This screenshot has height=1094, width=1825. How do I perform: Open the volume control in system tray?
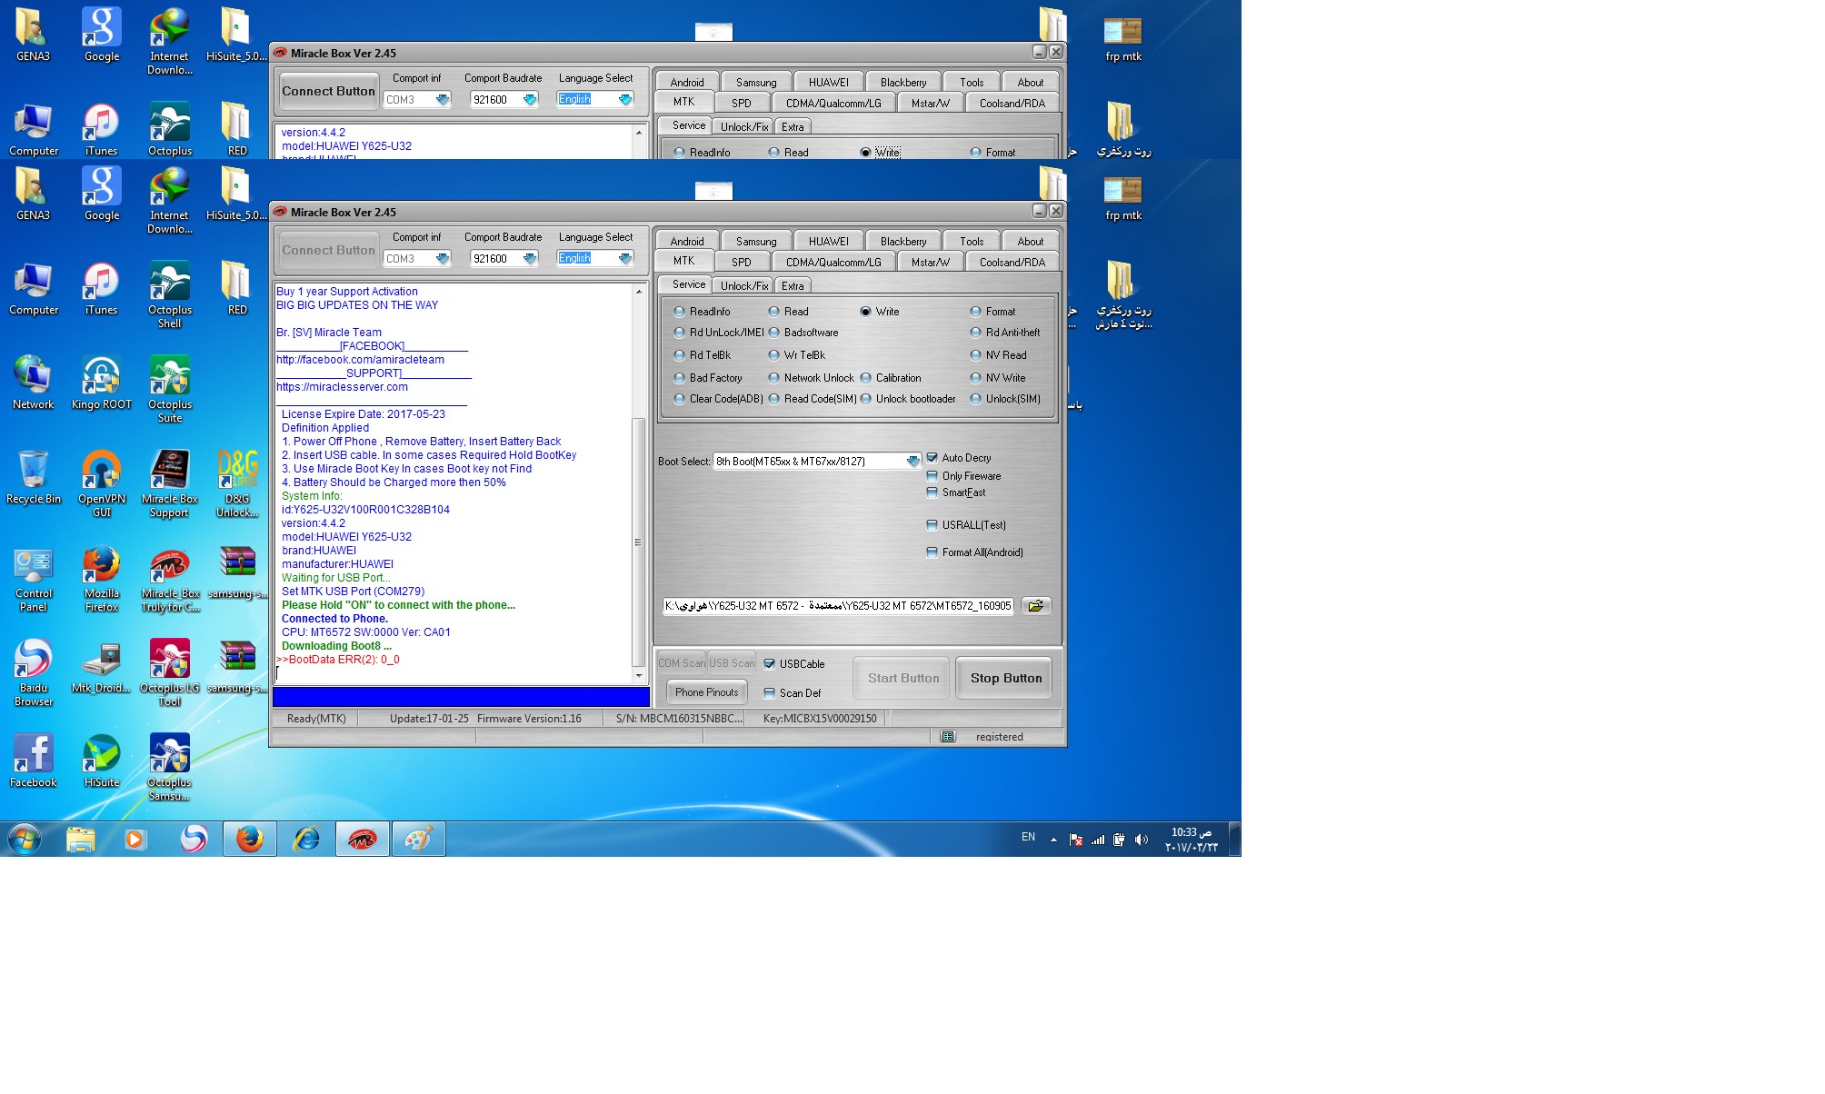tap(1142, 840)
